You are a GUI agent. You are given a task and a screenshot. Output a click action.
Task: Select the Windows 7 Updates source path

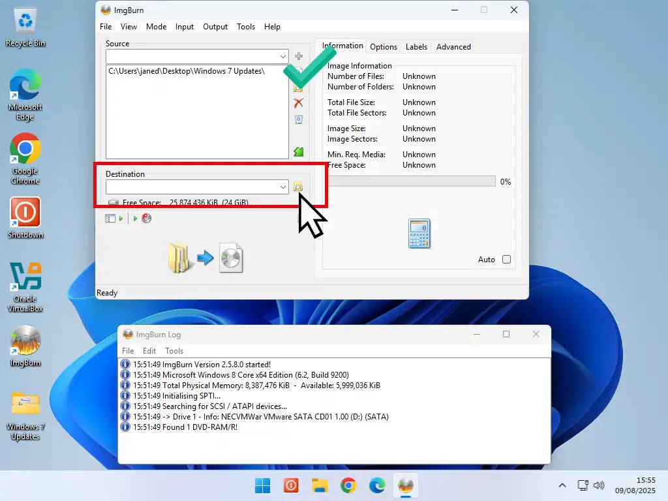coord(187,71)
